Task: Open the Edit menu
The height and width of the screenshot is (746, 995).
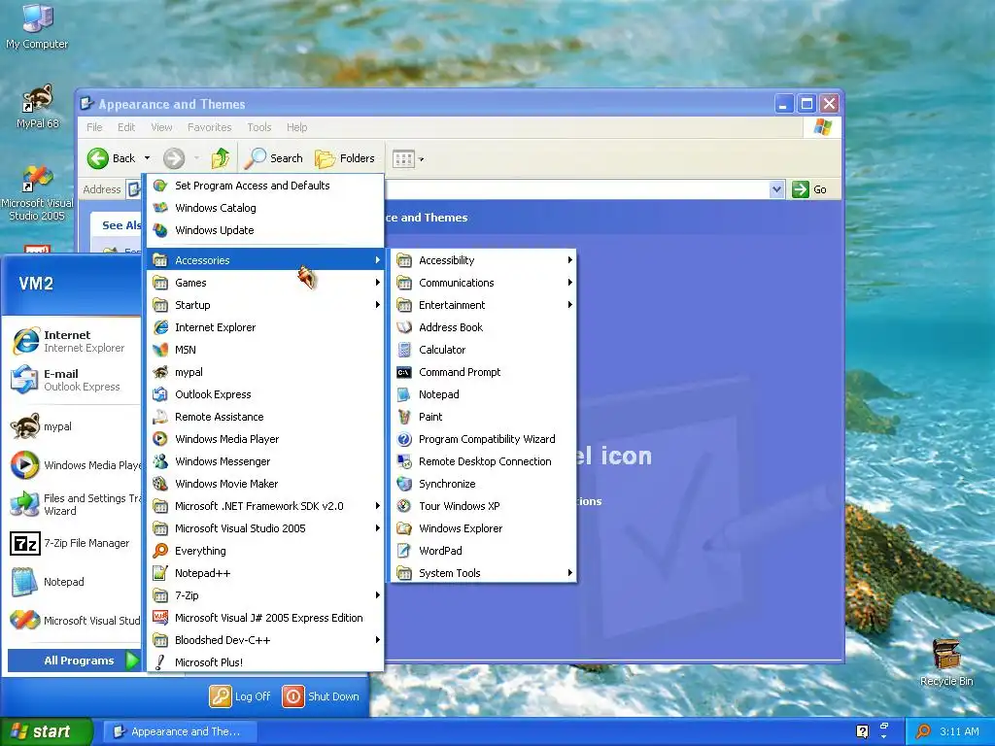Action: click(126, 127)
